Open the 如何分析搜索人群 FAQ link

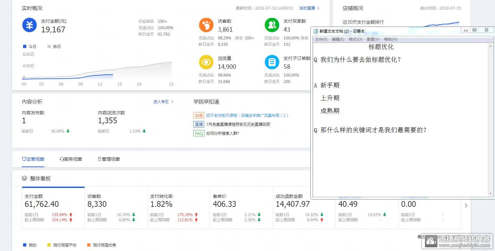pos(222,133)
